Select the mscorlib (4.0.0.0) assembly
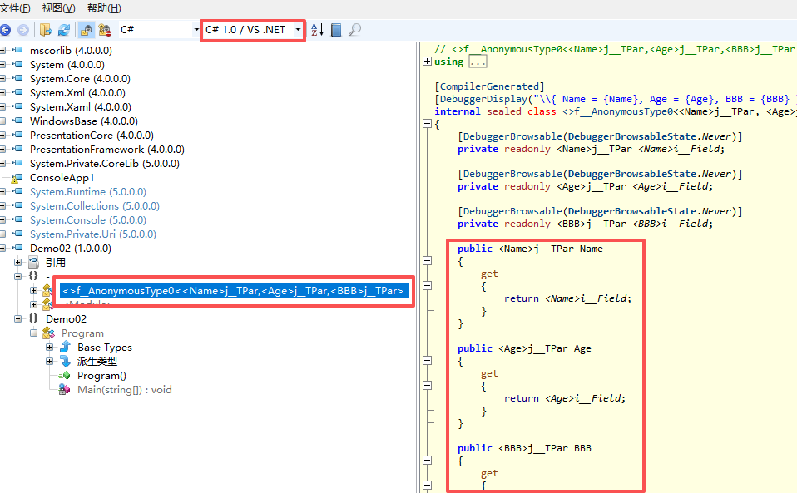Viewport: 797px width, 493px height. click(x=72, y=50)
